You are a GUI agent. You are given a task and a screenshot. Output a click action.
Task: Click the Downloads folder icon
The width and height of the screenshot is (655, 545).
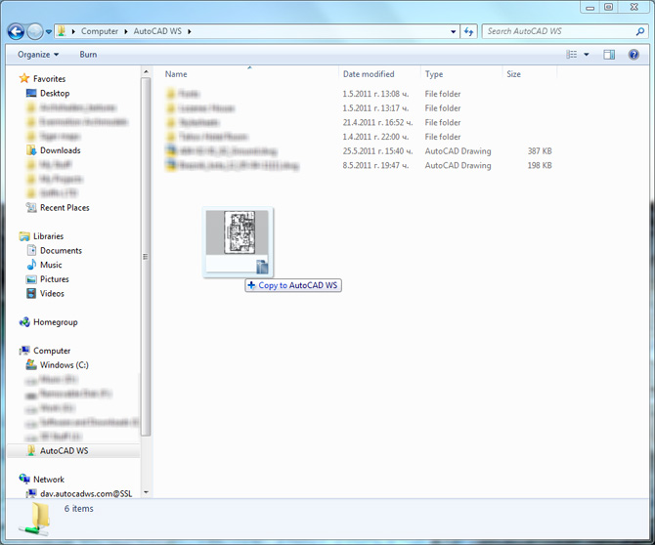coord(31,150)
